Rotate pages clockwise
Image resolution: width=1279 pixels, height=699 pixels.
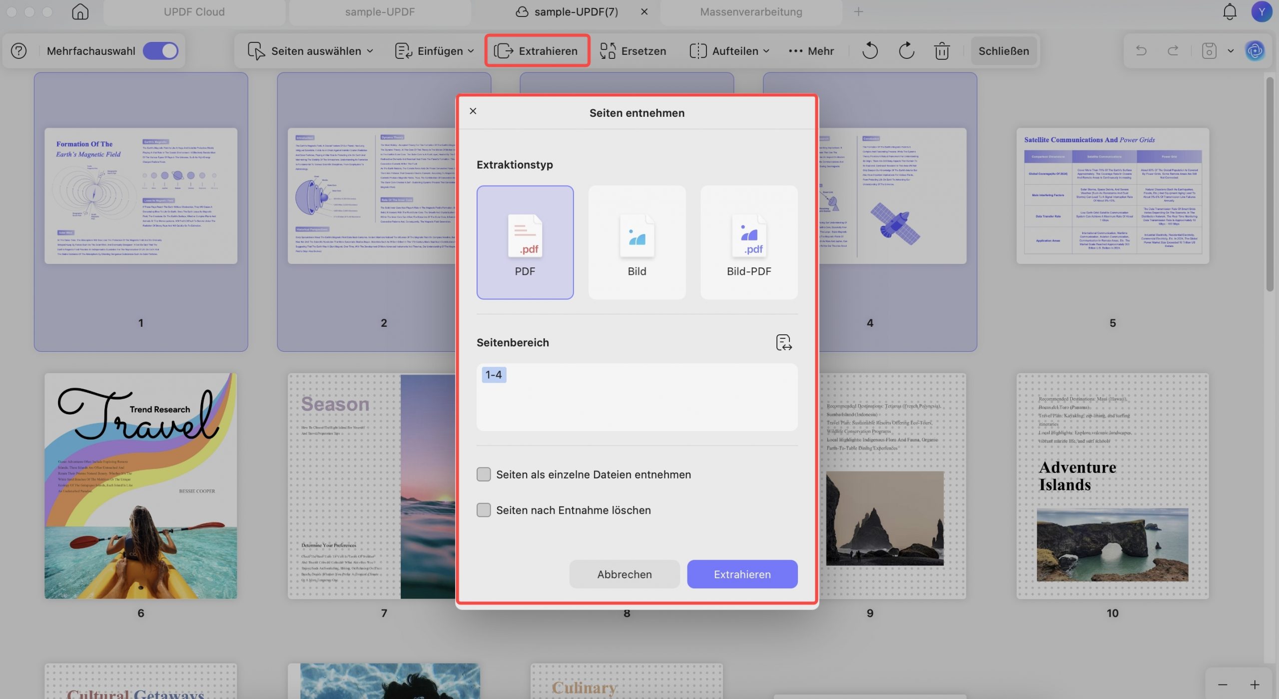[906, 51]
